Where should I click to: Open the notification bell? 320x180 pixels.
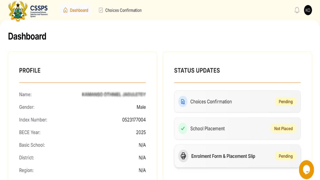pos(297,10)
